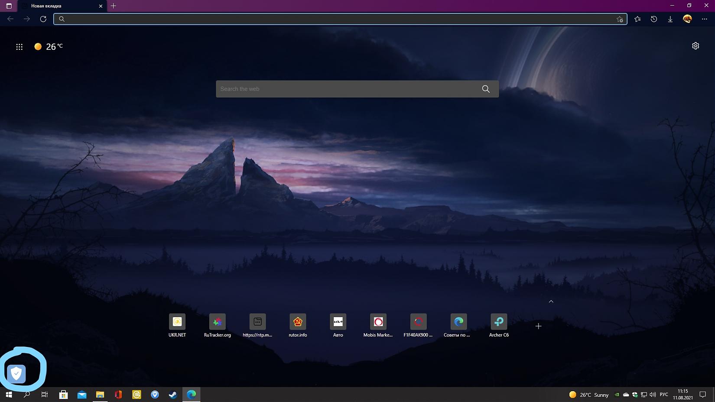Open the Favorites star list
715x402 pixels.
(637, 19)
